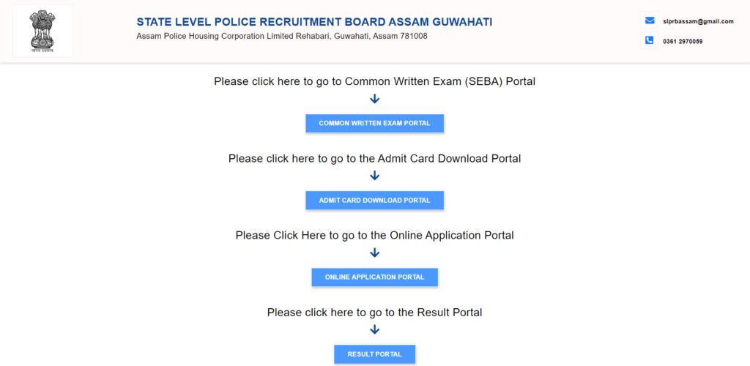This screenshot has height=366, width=750.
Task: Click down arrow above Admit Card Download button
Action: (375, 176)
